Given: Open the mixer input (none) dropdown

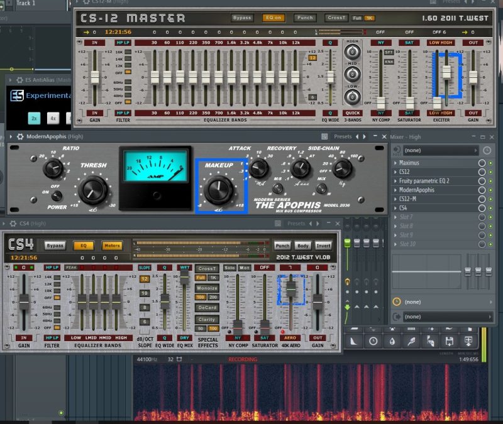Looking at the screenshot, I should 440,150.
